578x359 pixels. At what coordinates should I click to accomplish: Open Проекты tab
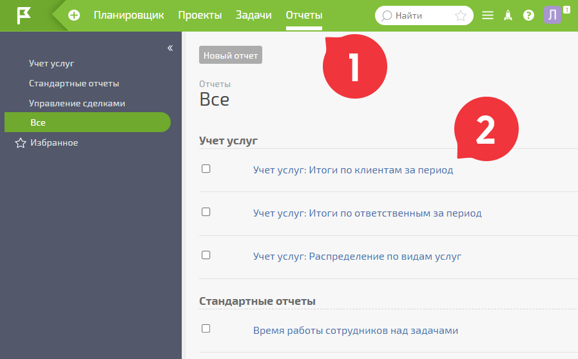coord(200,15)
